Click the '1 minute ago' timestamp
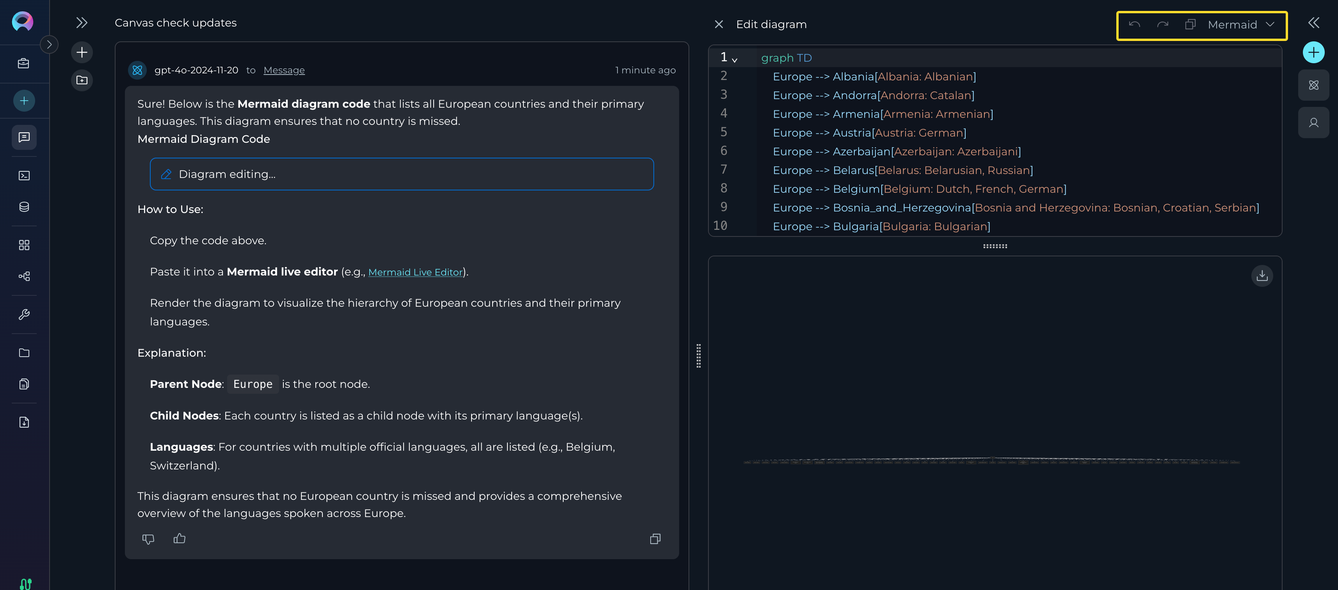 click(645, 70)
